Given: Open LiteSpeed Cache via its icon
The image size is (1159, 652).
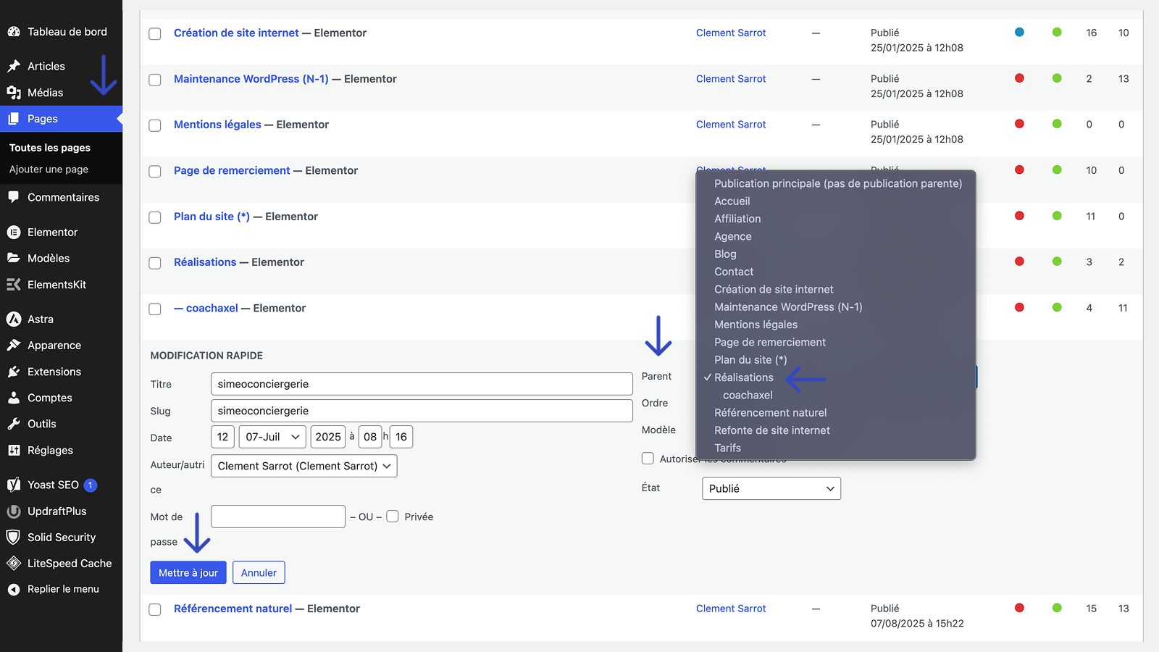Looking at the screenshot, I should click(14, 564).
